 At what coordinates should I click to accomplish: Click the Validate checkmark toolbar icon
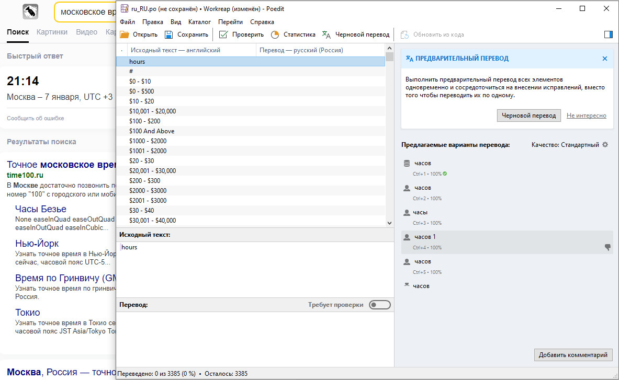223,34
